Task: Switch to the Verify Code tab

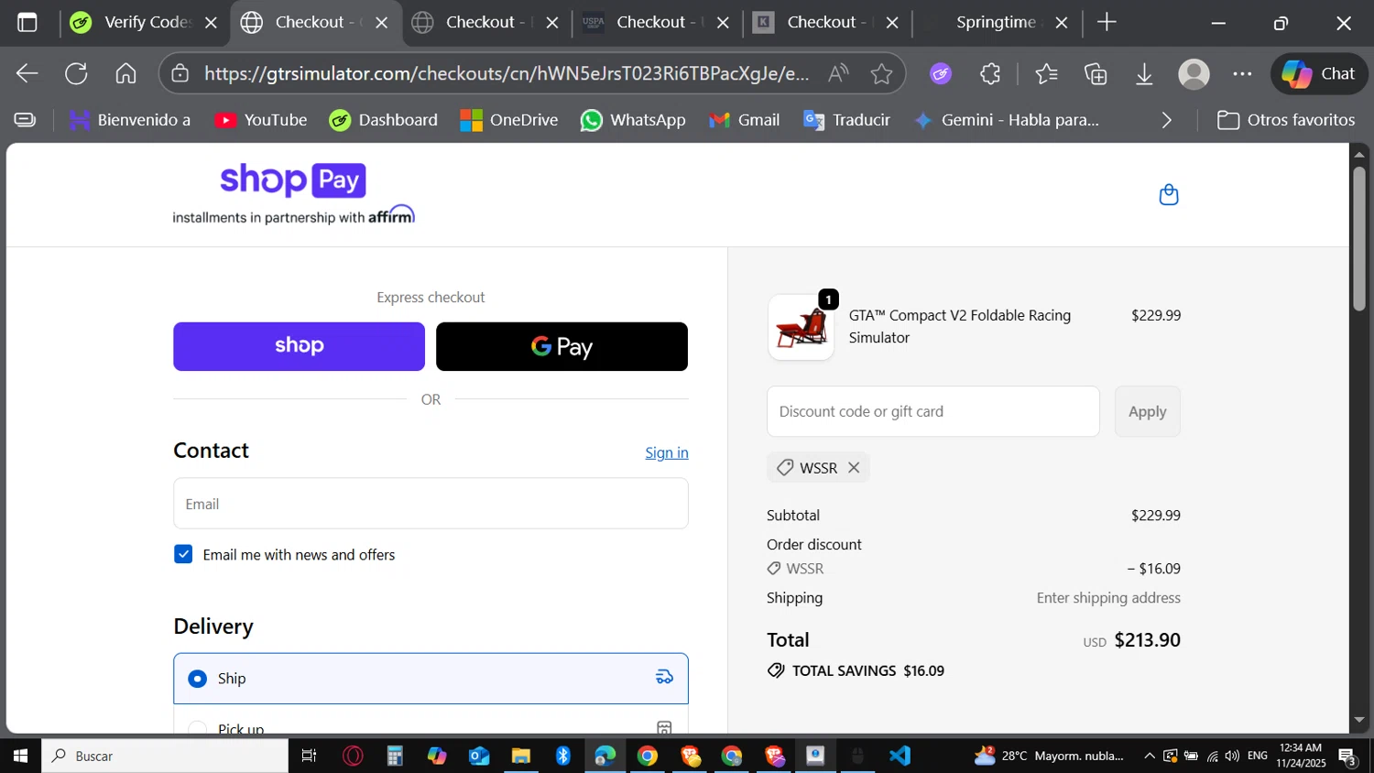Action: pyautogui.click(x=147, y=22)
